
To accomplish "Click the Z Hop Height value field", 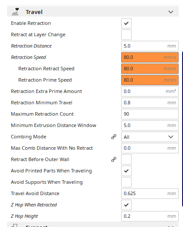I will coord(150,216).
